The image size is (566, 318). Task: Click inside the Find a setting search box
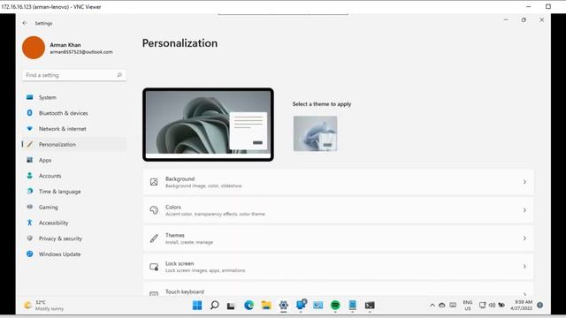tap(74, 75)
